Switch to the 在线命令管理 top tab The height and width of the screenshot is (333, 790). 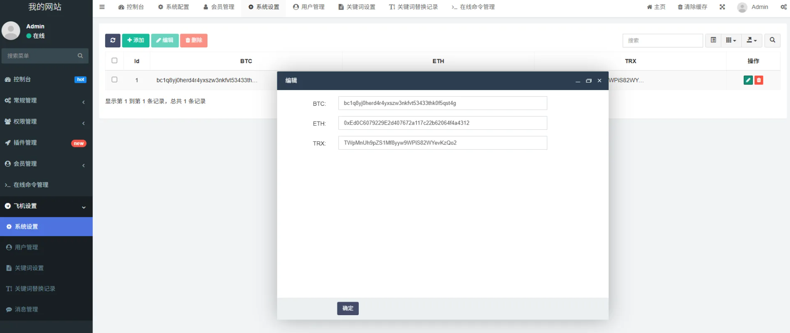pos(473,7)
